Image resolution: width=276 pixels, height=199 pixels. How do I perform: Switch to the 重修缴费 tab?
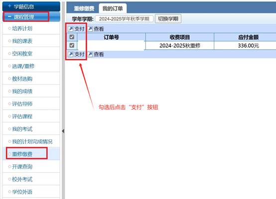(84, 8)
